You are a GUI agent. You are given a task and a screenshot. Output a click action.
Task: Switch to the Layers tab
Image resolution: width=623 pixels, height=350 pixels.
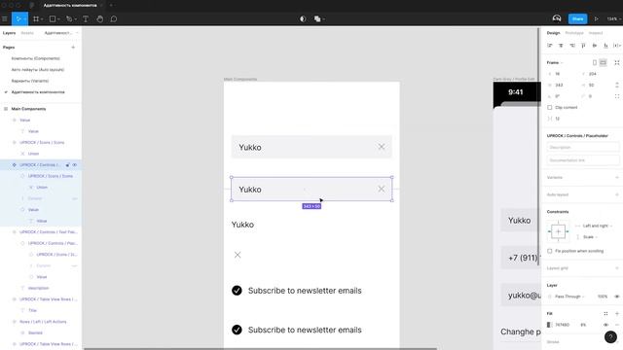(9, 33)
